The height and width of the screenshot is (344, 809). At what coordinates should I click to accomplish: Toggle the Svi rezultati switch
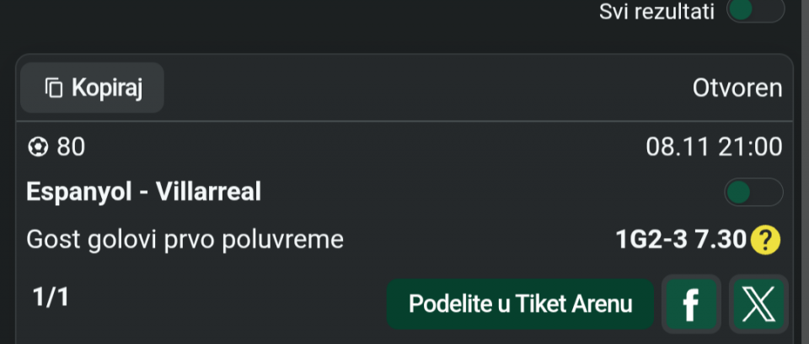click(x=754, y=11)
